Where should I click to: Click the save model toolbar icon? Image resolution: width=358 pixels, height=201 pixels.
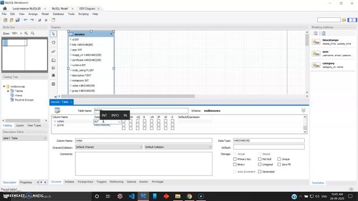pyautogui.click(x=17, y=20)
